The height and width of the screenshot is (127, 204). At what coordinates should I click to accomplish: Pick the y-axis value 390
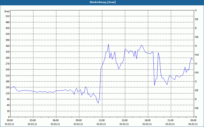8,40
